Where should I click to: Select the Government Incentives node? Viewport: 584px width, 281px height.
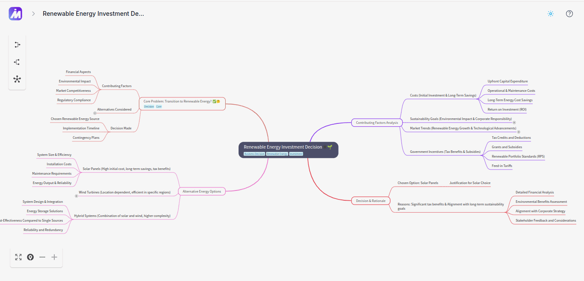[445, 152]
